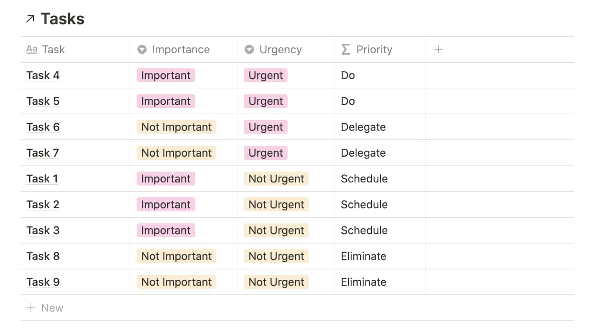Open the Task 4 page

[43, 75]
